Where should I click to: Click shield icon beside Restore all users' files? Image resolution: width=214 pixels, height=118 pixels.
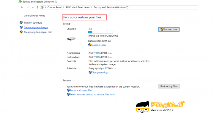click(68, 90)
